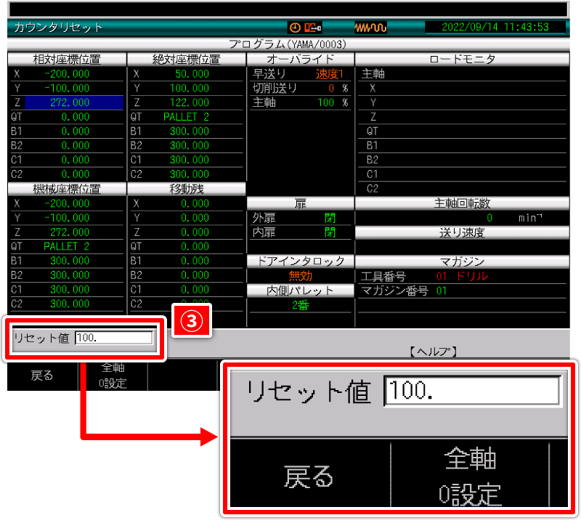Click the 早送り 速度1 override value
The height and width of the screenshot is (523, 581).
(329, 74)
